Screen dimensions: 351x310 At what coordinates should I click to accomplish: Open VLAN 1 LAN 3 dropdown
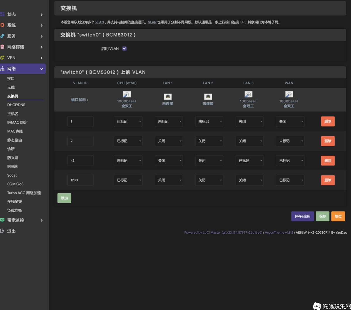[249, 121]
